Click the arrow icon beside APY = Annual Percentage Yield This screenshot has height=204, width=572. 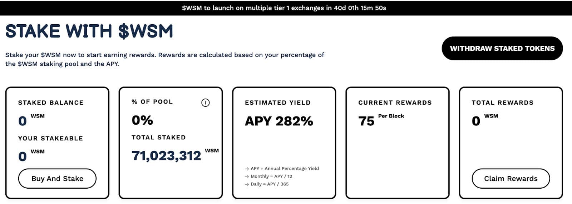click(x=247, y=169)
